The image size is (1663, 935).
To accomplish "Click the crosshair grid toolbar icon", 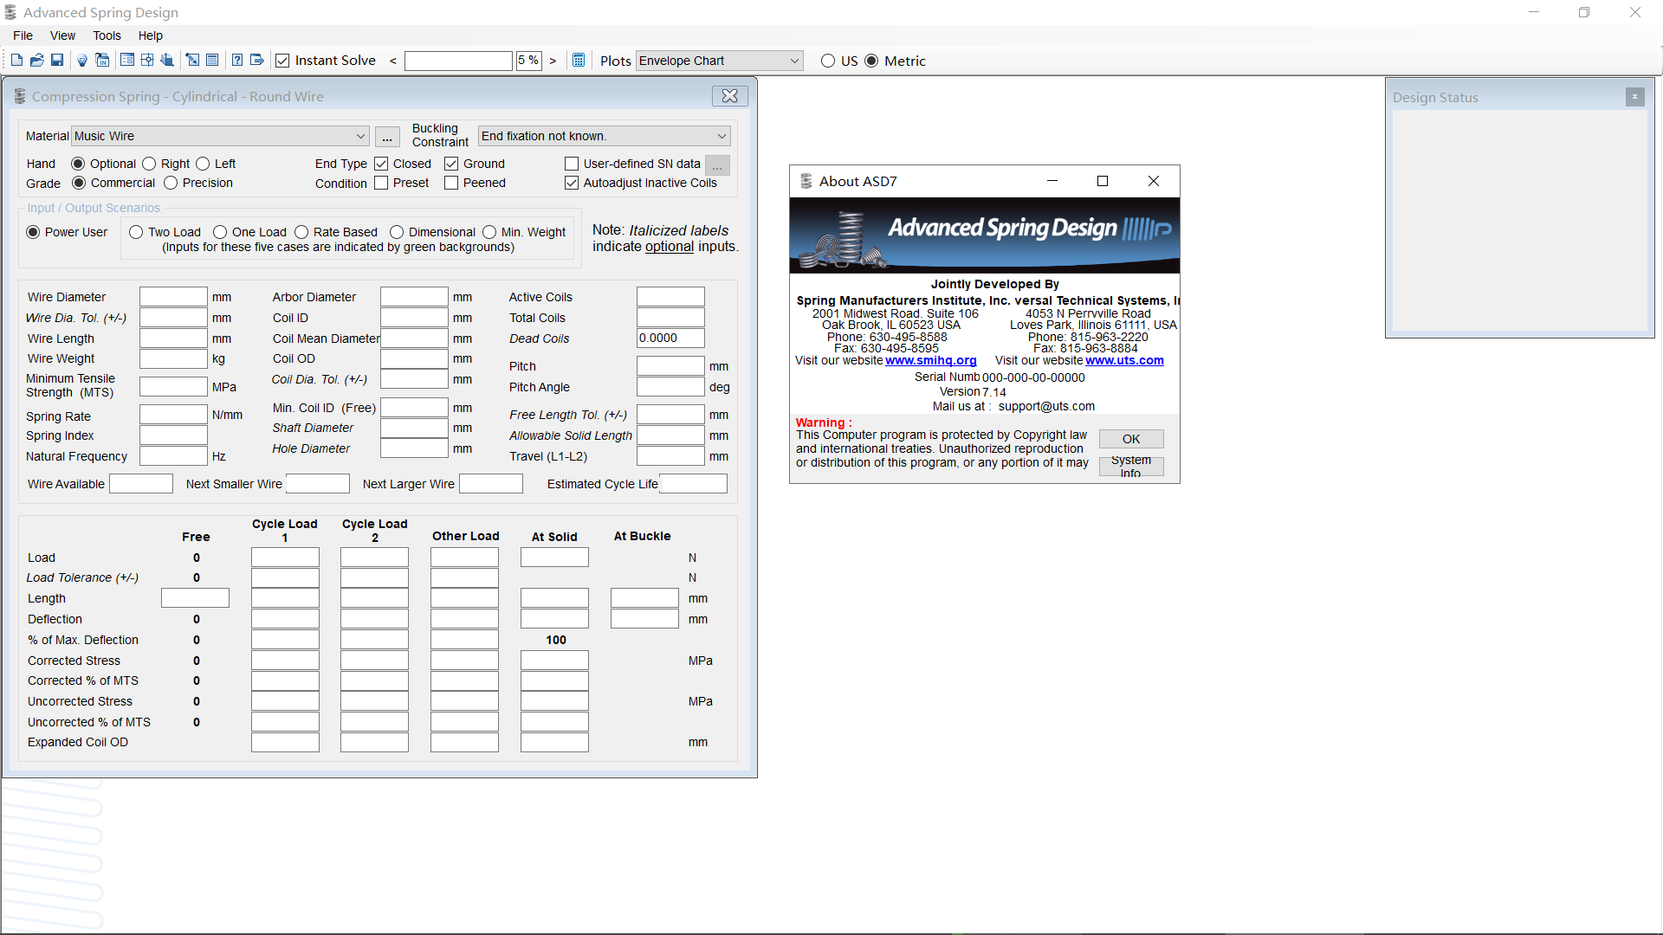I will click(147, 61).
